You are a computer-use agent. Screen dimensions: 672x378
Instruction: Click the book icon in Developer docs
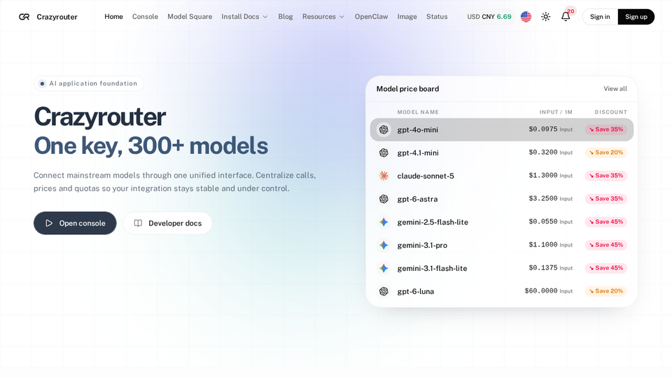(138, 223)
